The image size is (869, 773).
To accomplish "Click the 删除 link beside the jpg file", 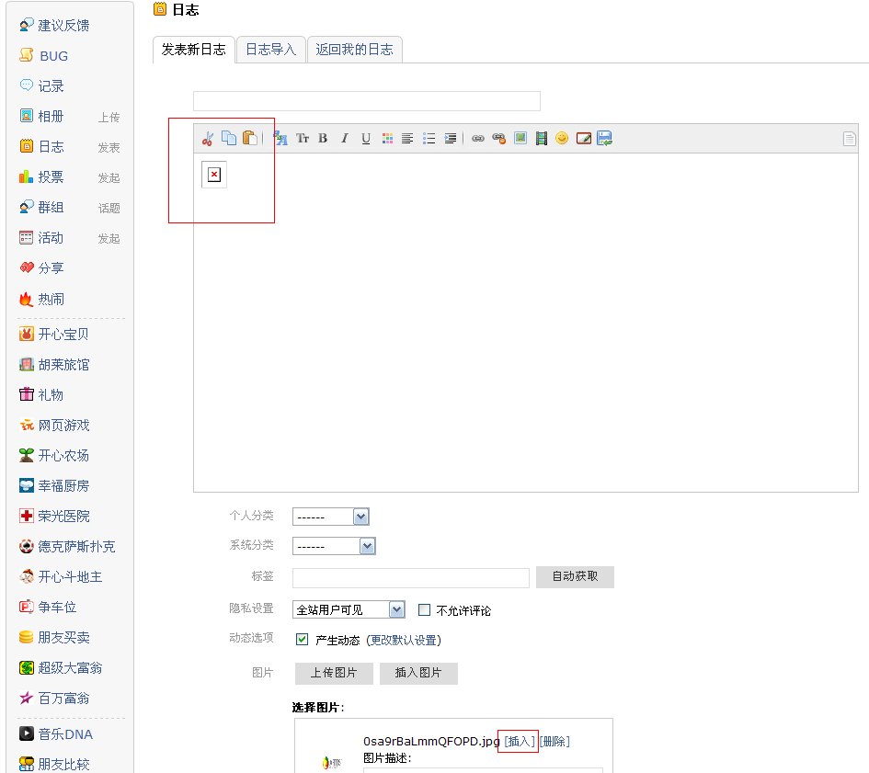I will coord(555,742).
